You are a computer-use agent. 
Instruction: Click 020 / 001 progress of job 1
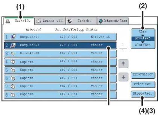tap(68, 37)
